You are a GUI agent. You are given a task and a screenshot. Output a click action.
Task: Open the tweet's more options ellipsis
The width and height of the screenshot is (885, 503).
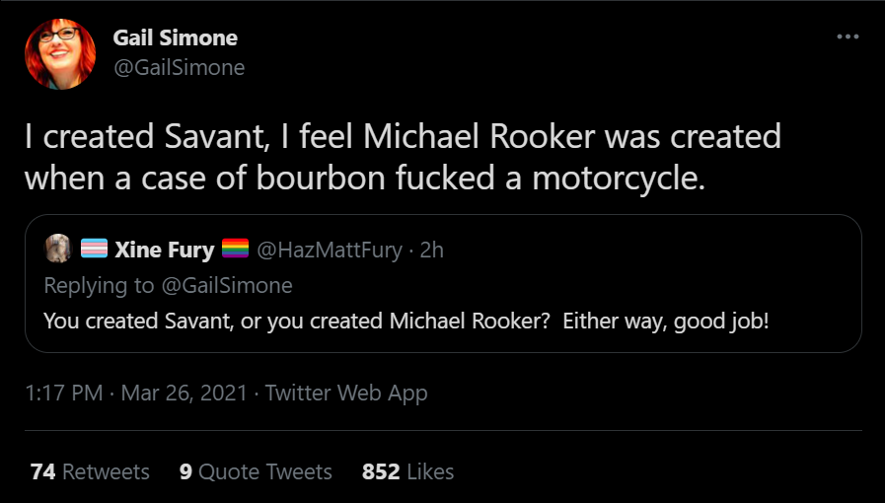tap(848, 37)
